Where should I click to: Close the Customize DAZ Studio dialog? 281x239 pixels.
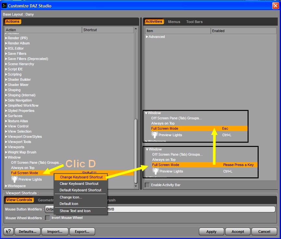coord(275,6)
